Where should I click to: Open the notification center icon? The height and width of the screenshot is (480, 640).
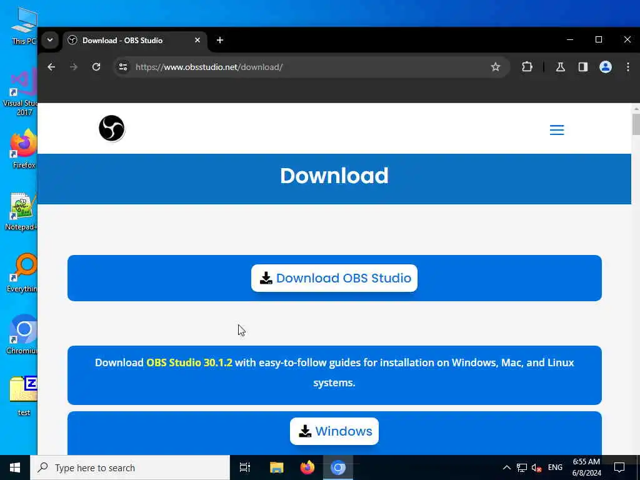(x=619, y=467)
